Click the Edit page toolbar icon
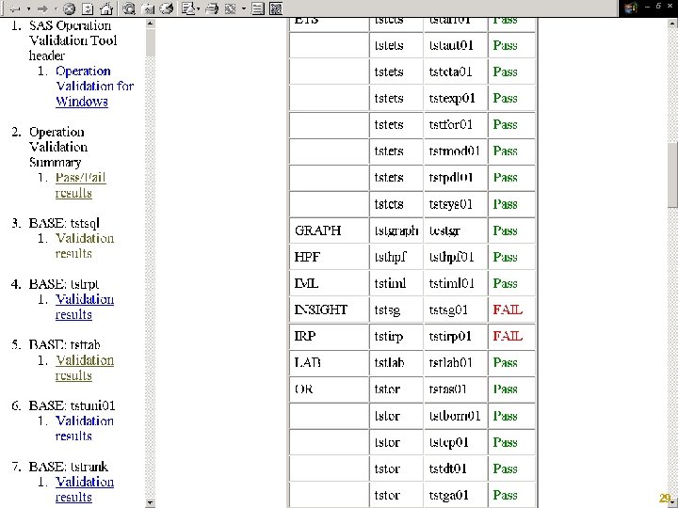The width and height of the screenshot is (678, 508). tap(231, 8)
